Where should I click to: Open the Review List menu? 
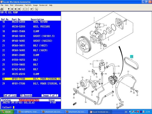(43, 5)
